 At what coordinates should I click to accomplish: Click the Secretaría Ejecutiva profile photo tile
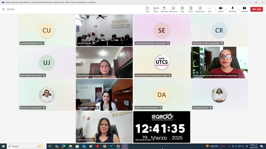coord(219,95)
